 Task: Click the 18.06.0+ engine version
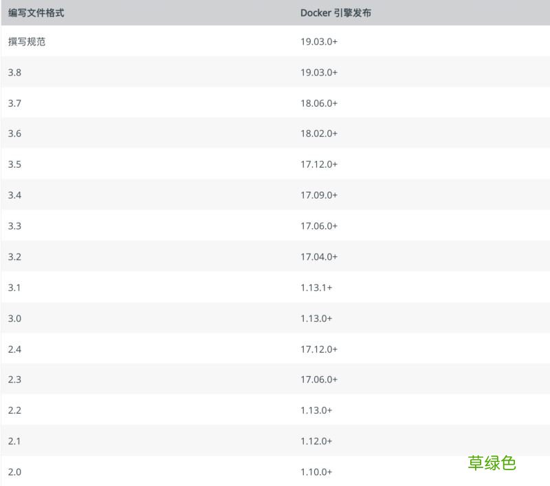point(319,103)
